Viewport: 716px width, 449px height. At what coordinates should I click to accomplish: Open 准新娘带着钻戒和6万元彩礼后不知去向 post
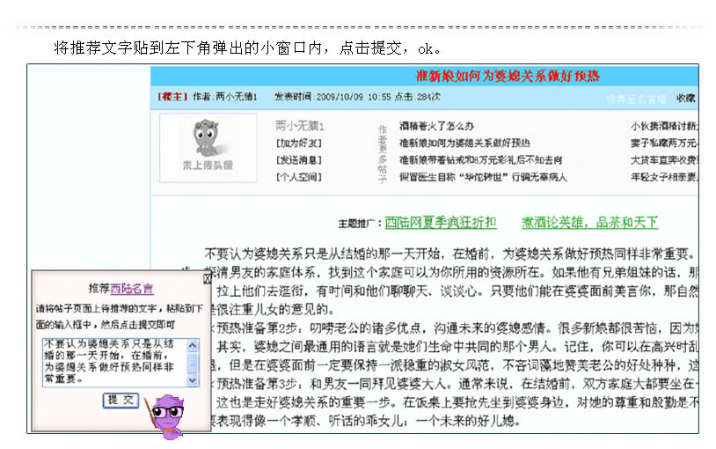point(480,160)
